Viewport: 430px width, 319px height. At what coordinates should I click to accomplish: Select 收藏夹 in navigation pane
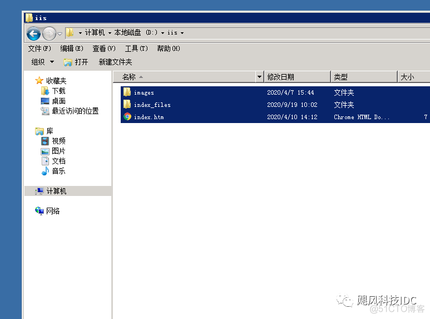click(x=56, y=81)
